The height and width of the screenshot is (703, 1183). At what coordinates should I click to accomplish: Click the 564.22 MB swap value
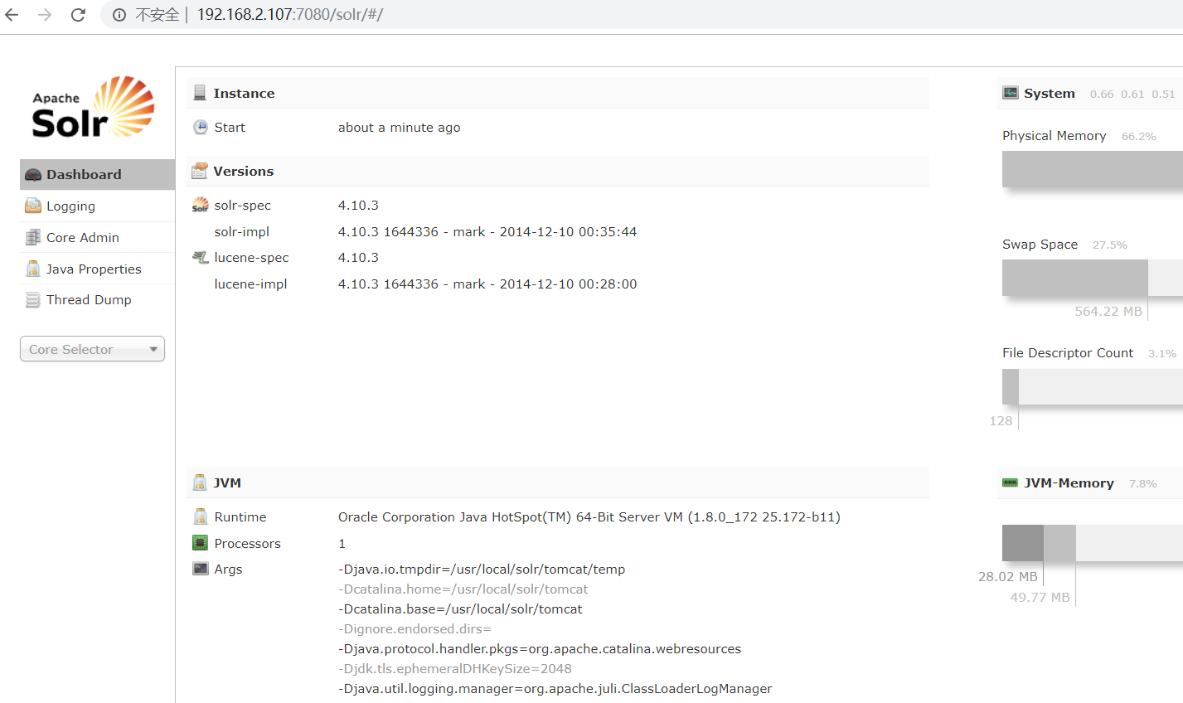(x=1108, y=312)
